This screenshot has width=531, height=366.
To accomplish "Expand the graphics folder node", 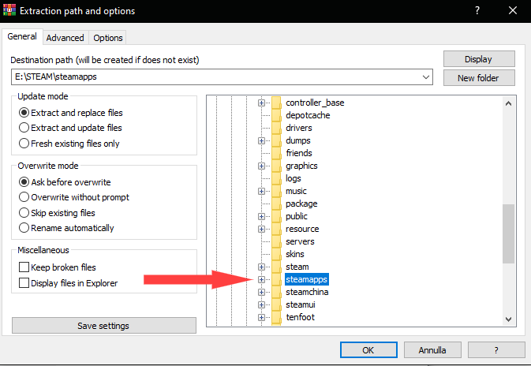I will [x=261, y=166].
